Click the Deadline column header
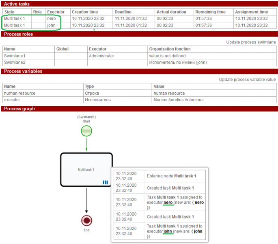Viewport: 278px width, 244px height. [x=123, y=12]
